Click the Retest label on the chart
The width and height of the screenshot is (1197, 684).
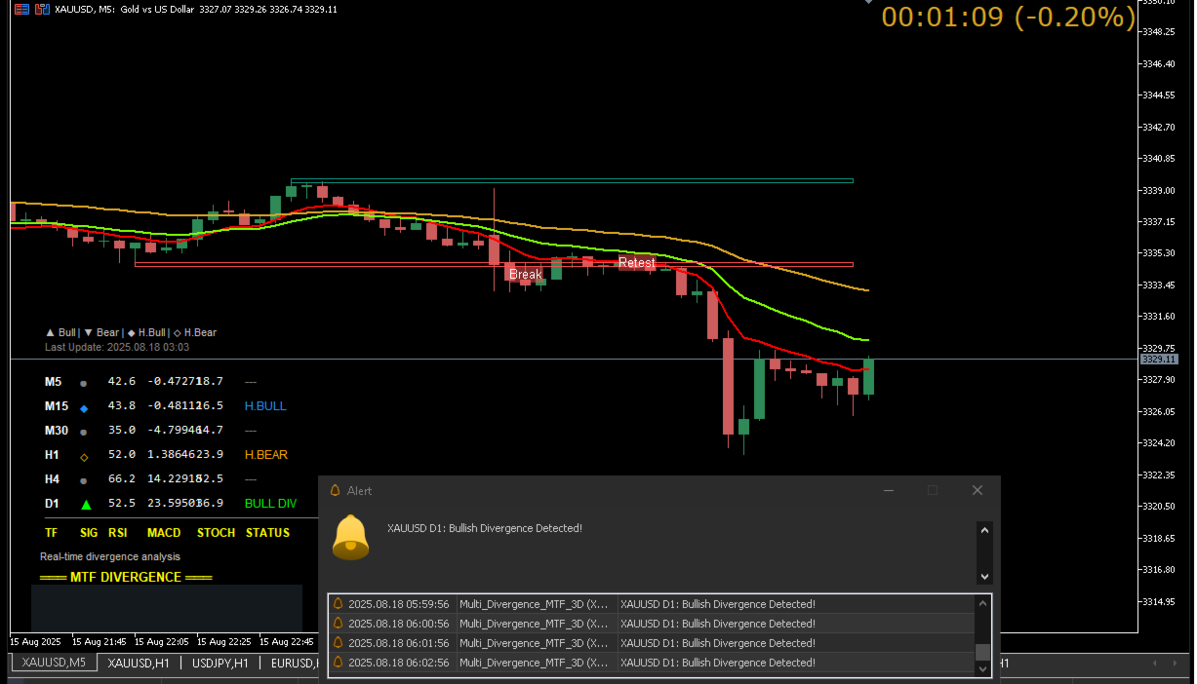coord(637,263)
